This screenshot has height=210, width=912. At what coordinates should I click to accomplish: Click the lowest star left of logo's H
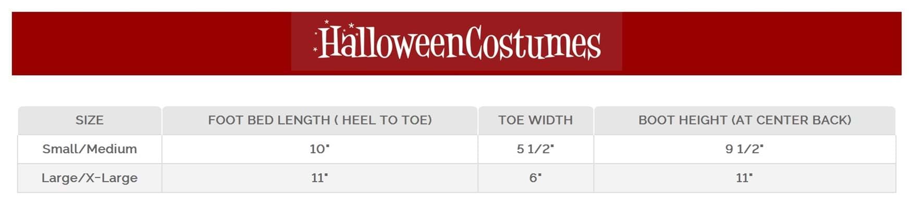click(315, 50)
